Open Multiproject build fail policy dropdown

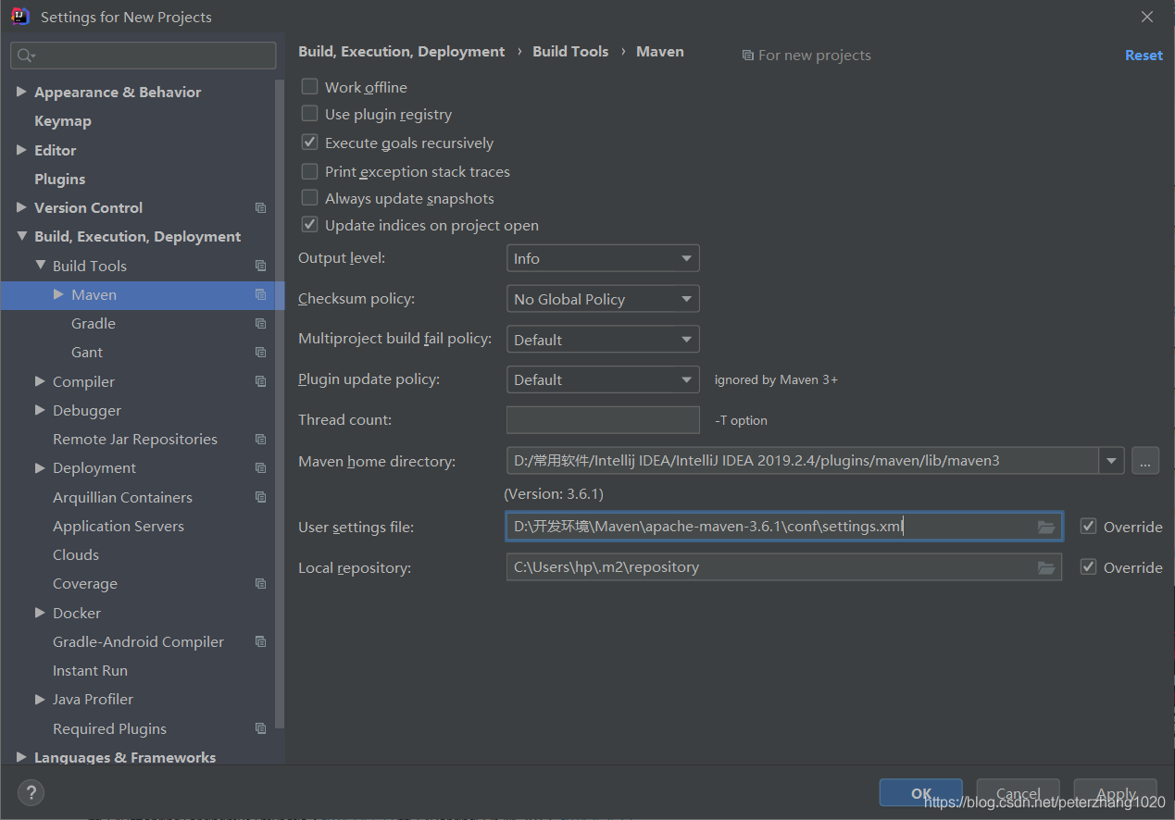603,340
